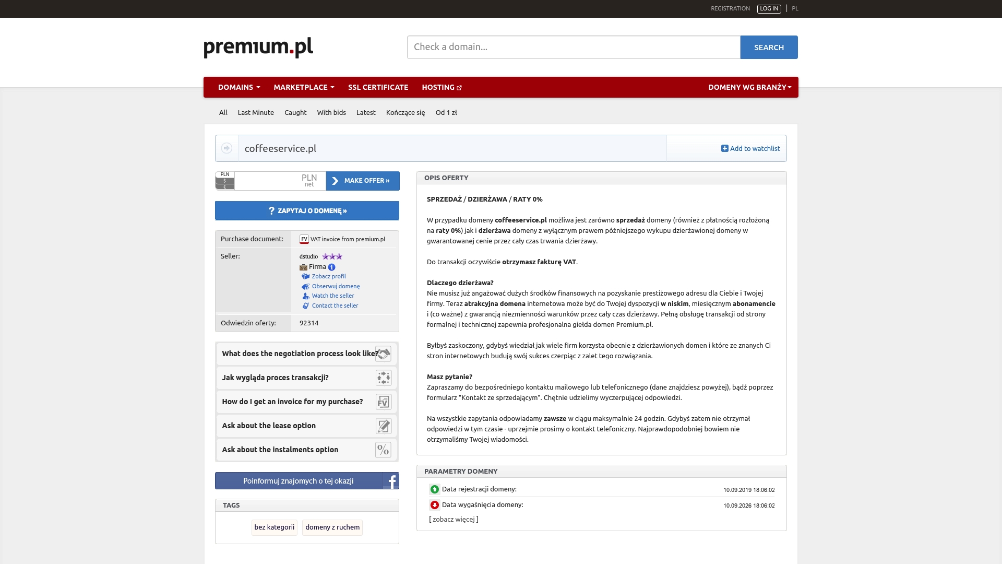Screen dimensions: 1002x564
Task: Click the Zobacz profil folder icon
Action: coord(306,276)
